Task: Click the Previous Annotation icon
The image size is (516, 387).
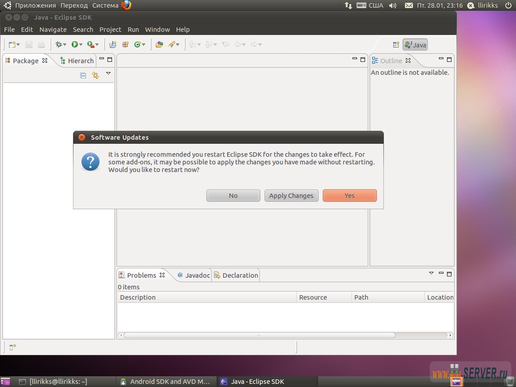Action: pos(208,44)
